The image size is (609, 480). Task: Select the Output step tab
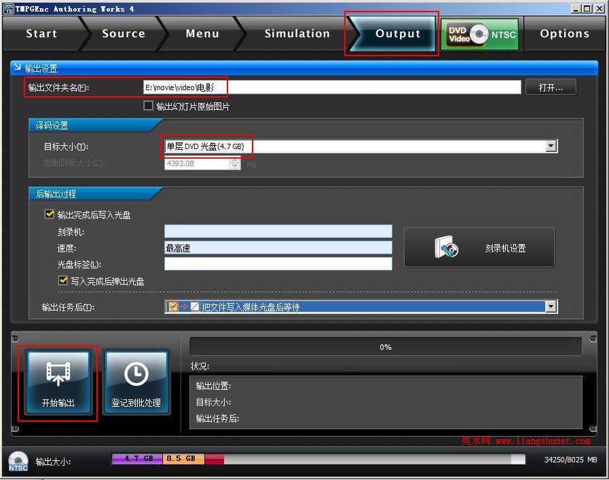point(397,34)
